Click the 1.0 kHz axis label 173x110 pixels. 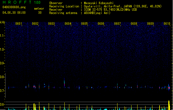tap(2, 50)
